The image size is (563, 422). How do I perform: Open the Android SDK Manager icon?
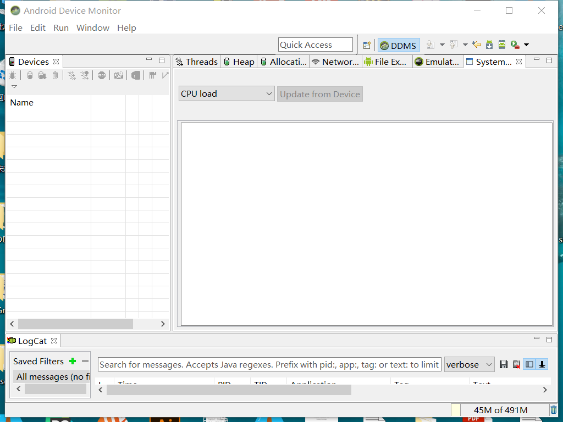(489, 45)
